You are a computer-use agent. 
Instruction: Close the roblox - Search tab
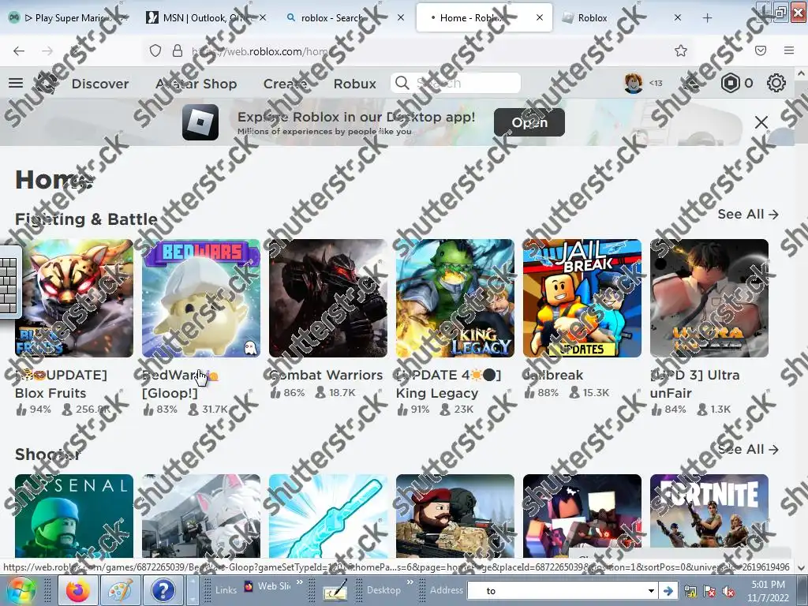tap(401, 17)
